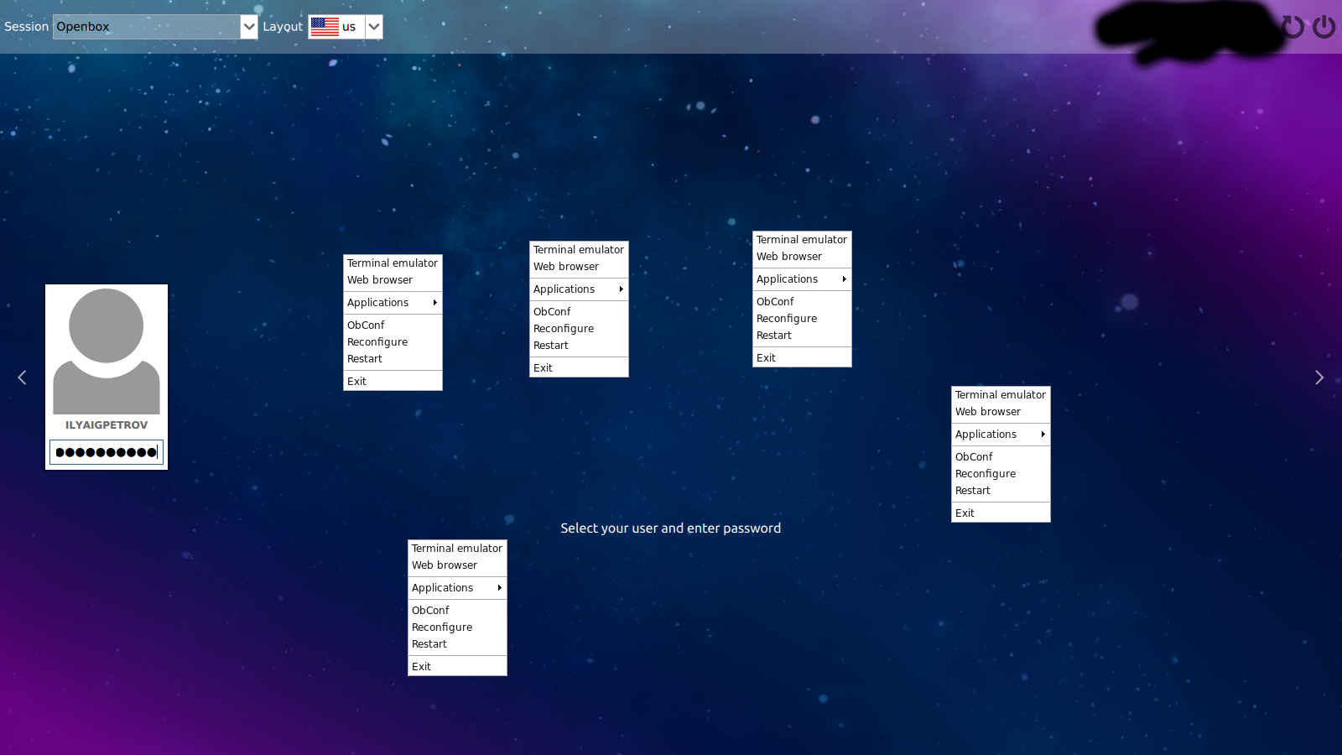Screen dimensions: 1342x755
Task: Choose Terminal emulator in the topmost menu
Action: click(x=802, y=240)
